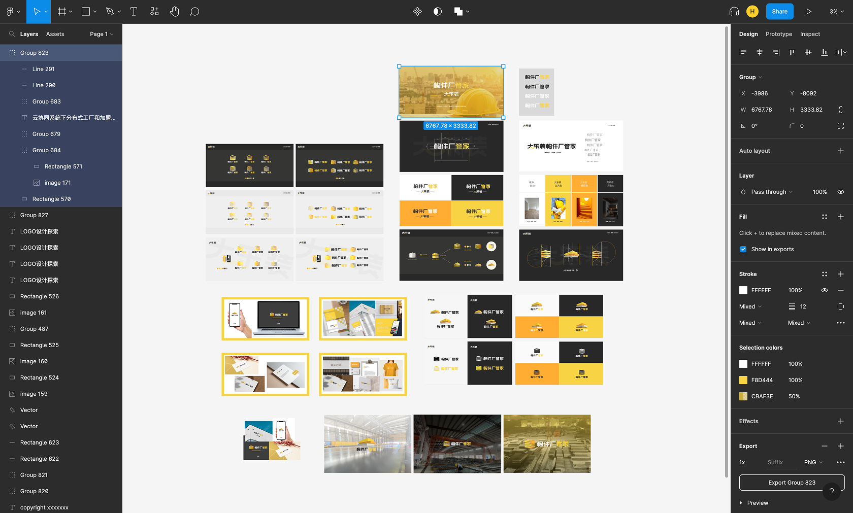Click the CBAF3E selection color swatch
This screenshot has width=853, height=513.
pyautogui.click(x=743, y=396)
